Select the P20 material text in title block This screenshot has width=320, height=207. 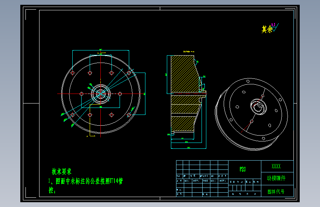click(242, 169)
